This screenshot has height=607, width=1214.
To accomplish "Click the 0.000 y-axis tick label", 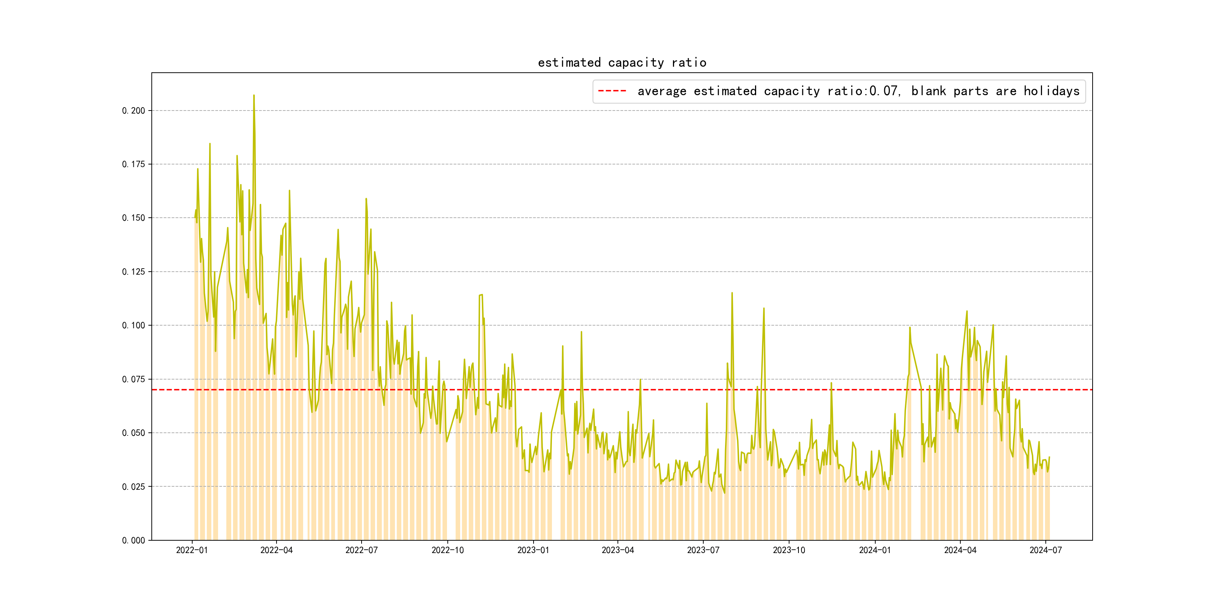I will click(133, 541).
